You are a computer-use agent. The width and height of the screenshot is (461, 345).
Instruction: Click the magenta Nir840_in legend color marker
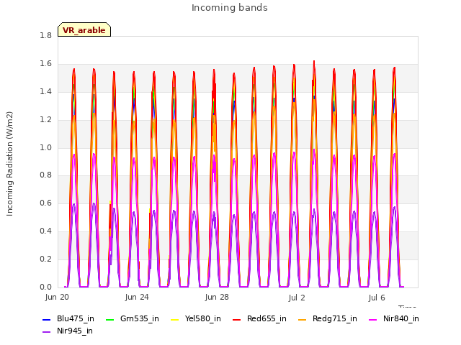tap(373, 319)
